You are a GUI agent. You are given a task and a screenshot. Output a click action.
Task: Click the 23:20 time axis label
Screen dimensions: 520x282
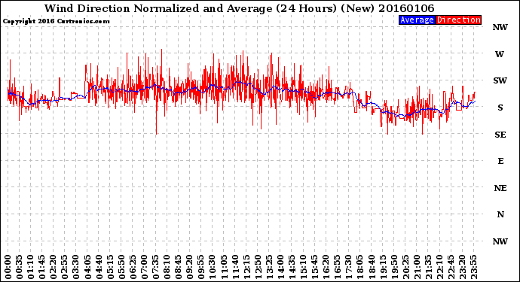[462, 267]
